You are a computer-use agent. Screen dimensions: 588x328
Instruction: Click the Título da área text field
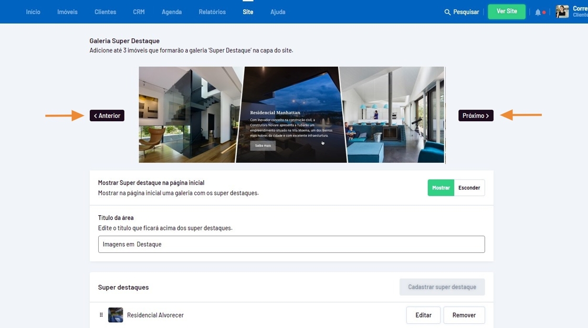tap(291, 244)
